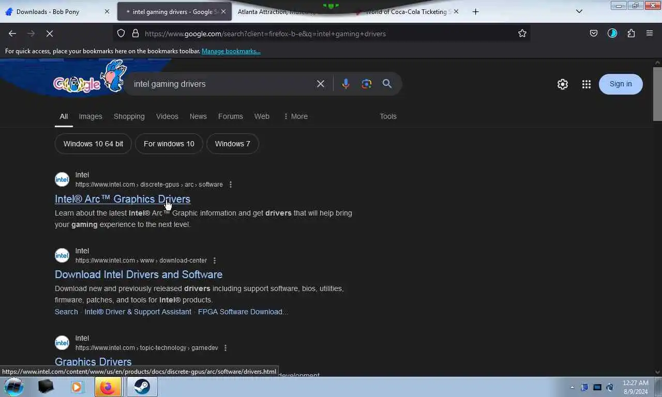This screenshot has height=397, width=662.
Task: Click the Google doodle logo
Action: 90,78
